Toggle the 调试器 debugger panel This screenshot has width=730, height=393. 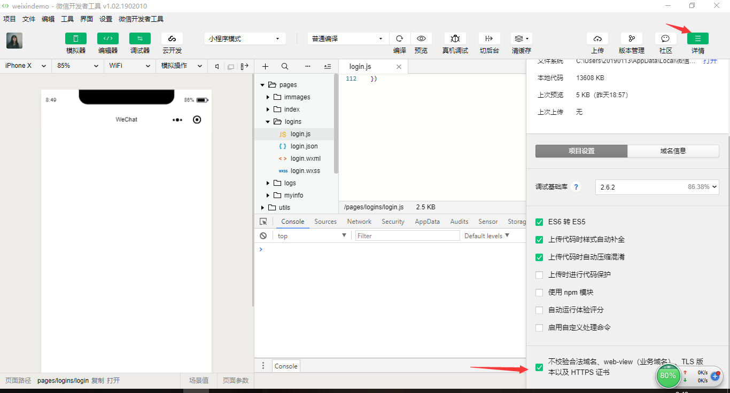tap(140, 38)
